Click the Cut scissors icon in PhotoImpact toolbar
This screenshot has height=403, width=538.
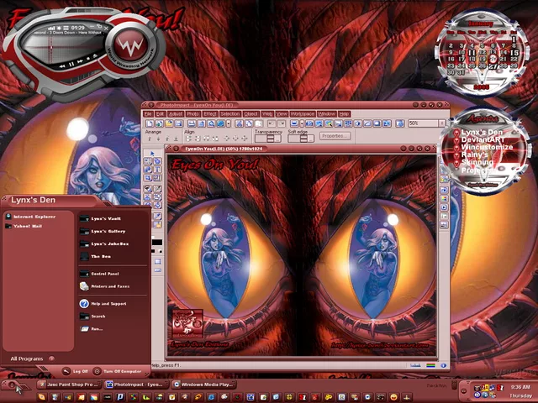239,123
